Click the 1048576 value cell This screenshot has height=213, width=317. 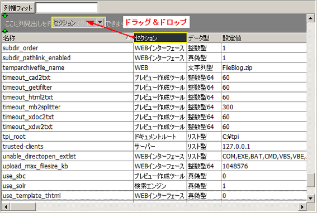(264, 166)
